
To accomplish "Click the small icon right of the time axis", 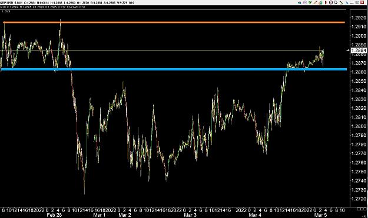I will tap(362, 209).
